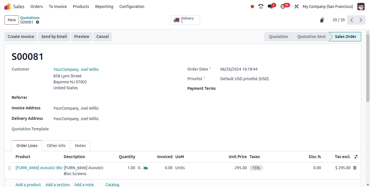370x187 pixels.
Task: Click the UoM Units cell
Action: pyautogui.click(x=180, y=168)
